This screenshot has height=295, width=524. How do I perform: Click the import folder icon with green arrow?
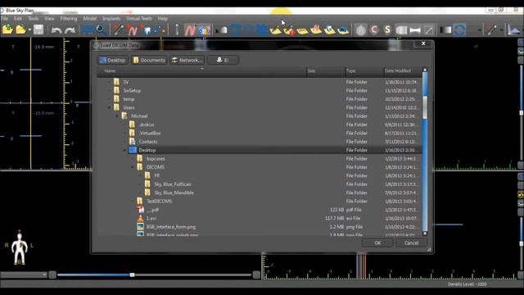[7, 29]
